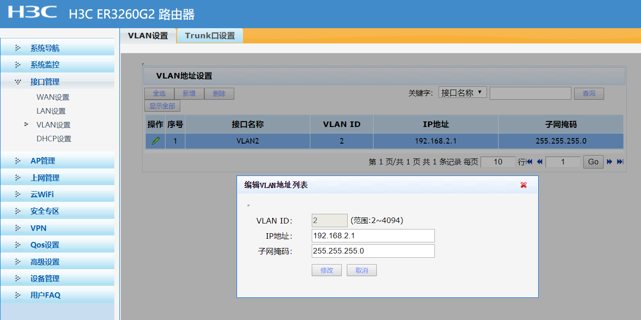Switch to the Trunk口设置 tab

tap(210, 36)
